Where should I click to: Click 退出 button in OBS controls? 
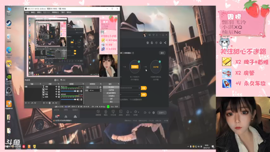[x=111, y=102]
